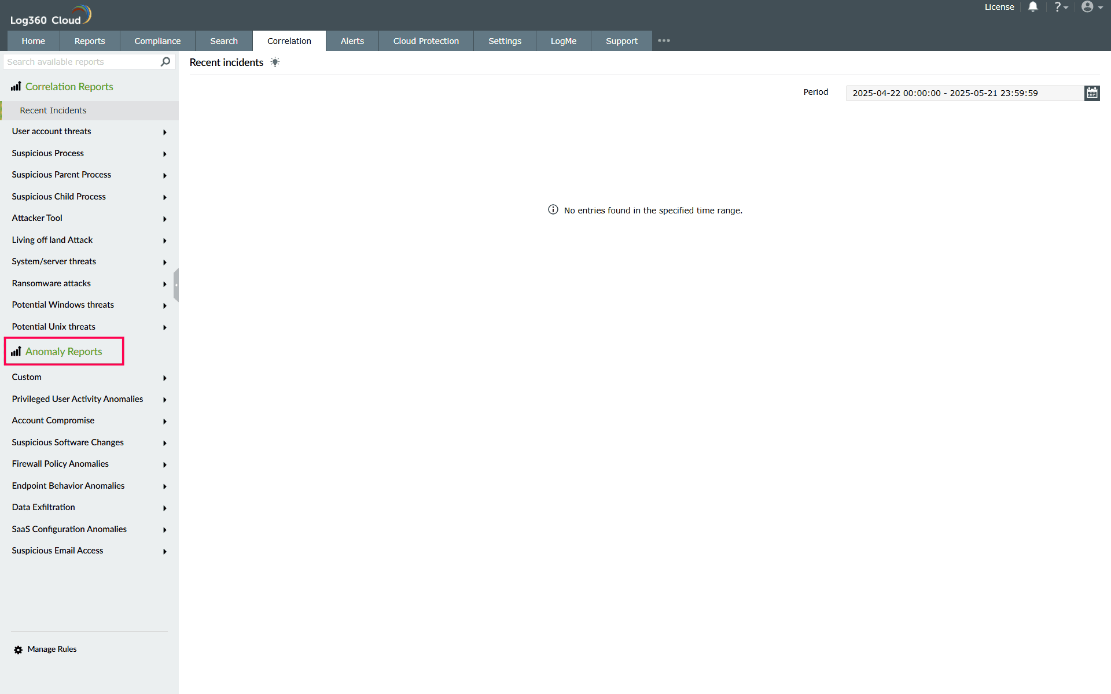Image resolution: width=1111 pixels, height=694 pixels.
Task: Open the Cloud Protection tab
Action: click(426, 41)
